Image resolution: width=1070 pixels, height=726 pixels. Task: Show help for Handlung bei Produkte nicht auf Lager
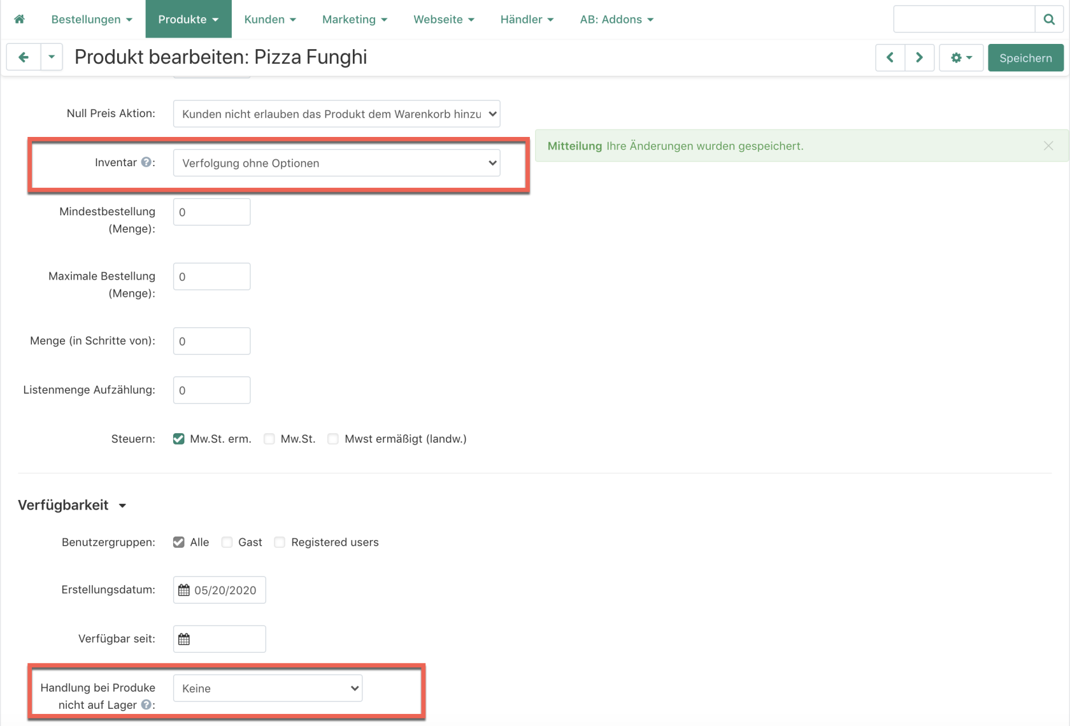(x=146, y=705)
